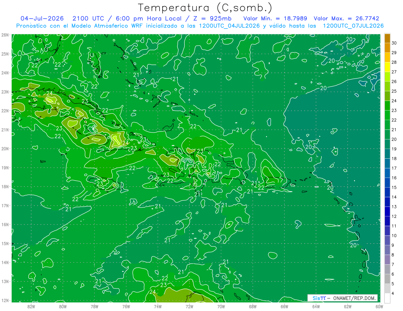This screenshot has width=403, height=311.
Task: Click the '60W' longitude axis label
Action: coord(379,306)
